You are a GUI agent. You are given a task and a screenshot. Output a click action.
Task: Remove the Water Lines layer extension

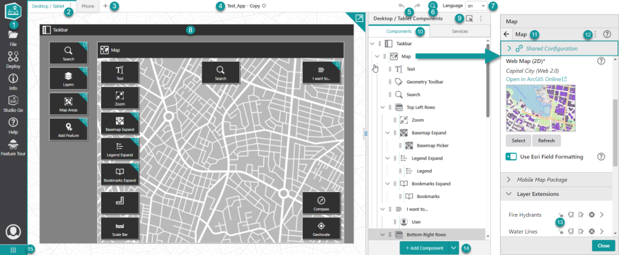[x=591, y=231]
